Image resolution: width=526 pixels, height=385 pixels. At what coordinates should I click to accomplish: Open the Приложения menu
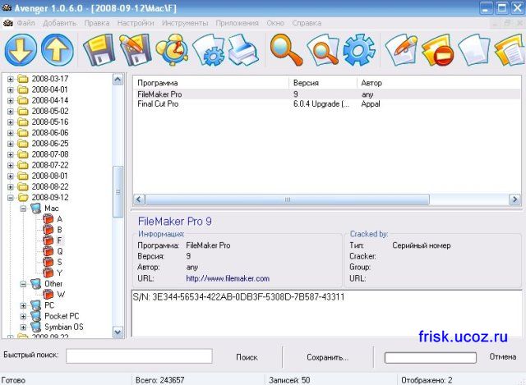pos(238,23)
